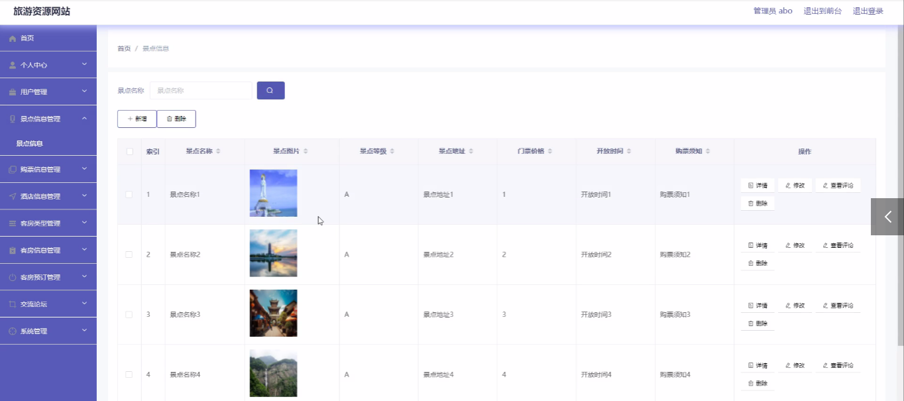The width and height of the screenshot is (904, 401).
Task: Click the sort arrows on 景点图片 column
Action: (306, 152)
